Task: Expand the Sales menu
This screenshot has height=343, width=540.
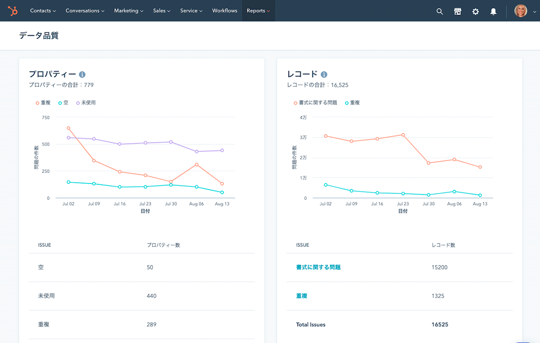Action: pos(162,11)
